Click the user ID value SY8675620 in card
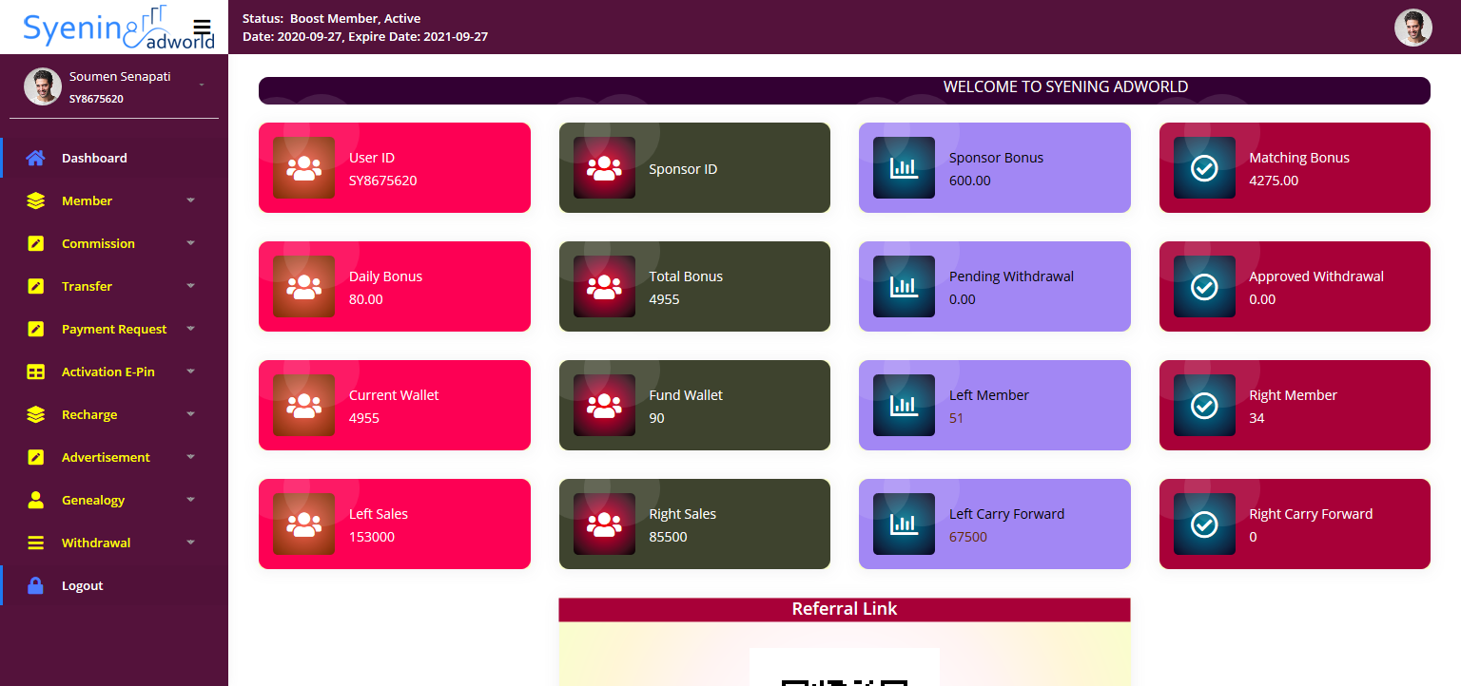The width and height of the screenshot is (1461, 686). tap(382, 181)
